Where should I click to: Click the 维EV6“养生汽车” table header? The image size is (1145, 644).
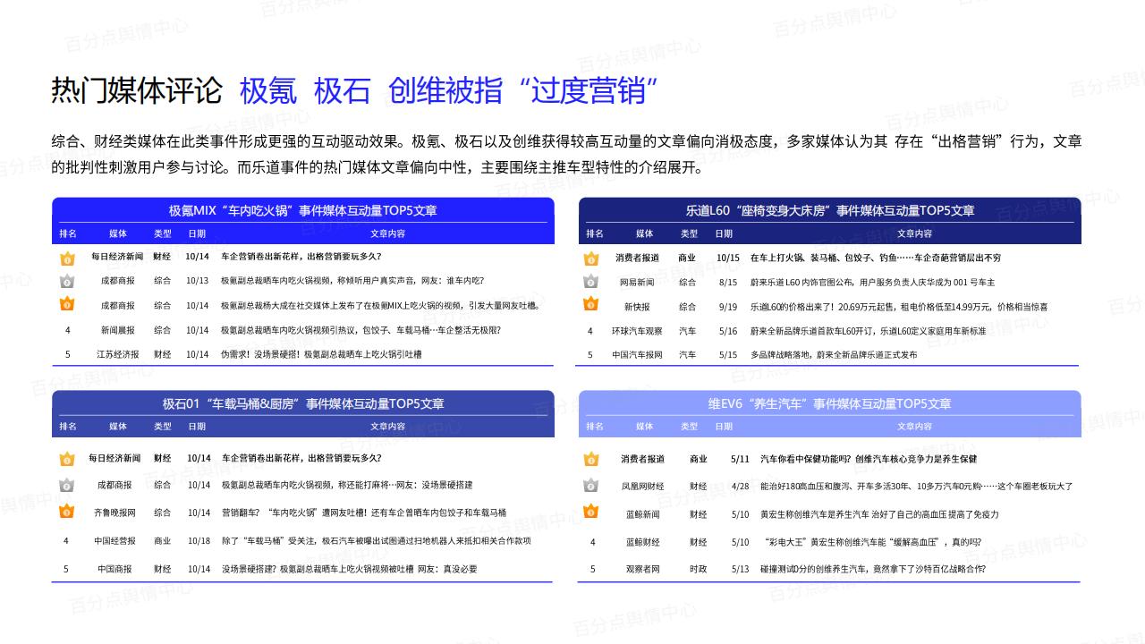(830, 404)
